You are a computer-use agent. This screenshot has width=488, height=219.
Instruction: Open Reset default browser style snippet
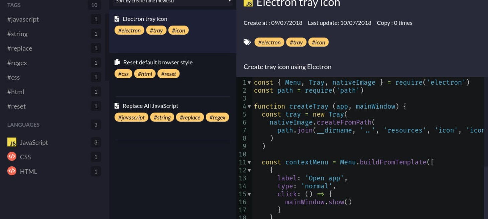(x=173, y=75)
